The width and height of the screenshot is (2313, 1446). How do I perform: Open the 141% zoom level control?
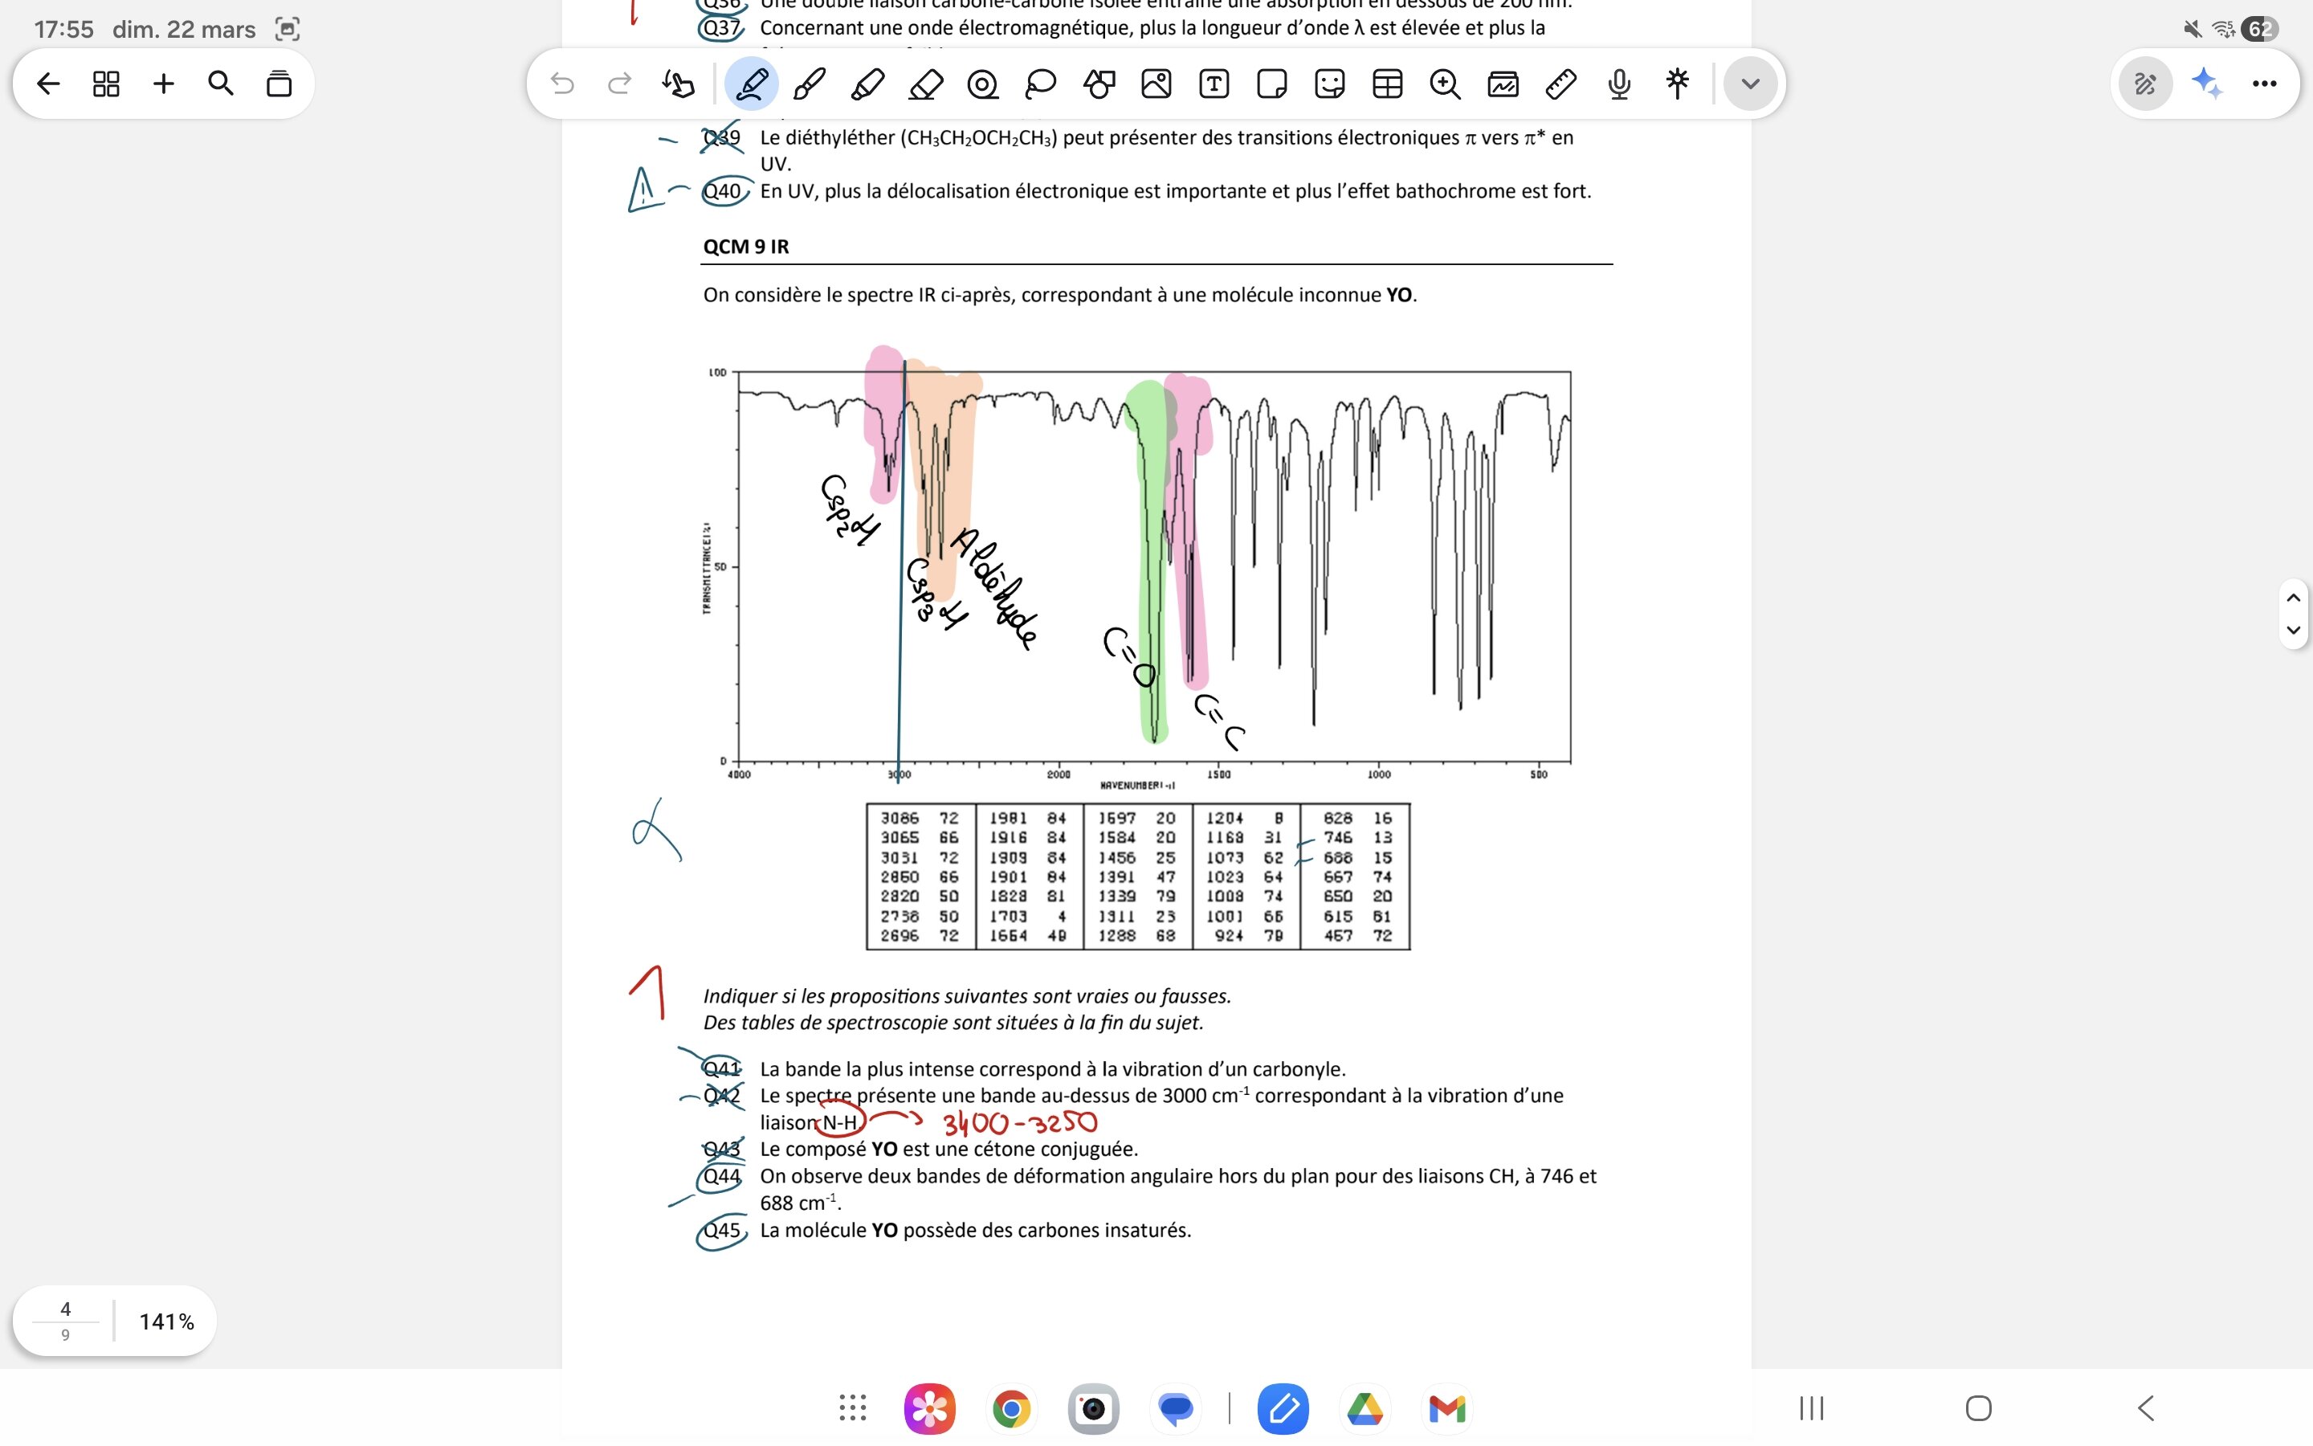pyautogui.click(x=166, y=1321)
